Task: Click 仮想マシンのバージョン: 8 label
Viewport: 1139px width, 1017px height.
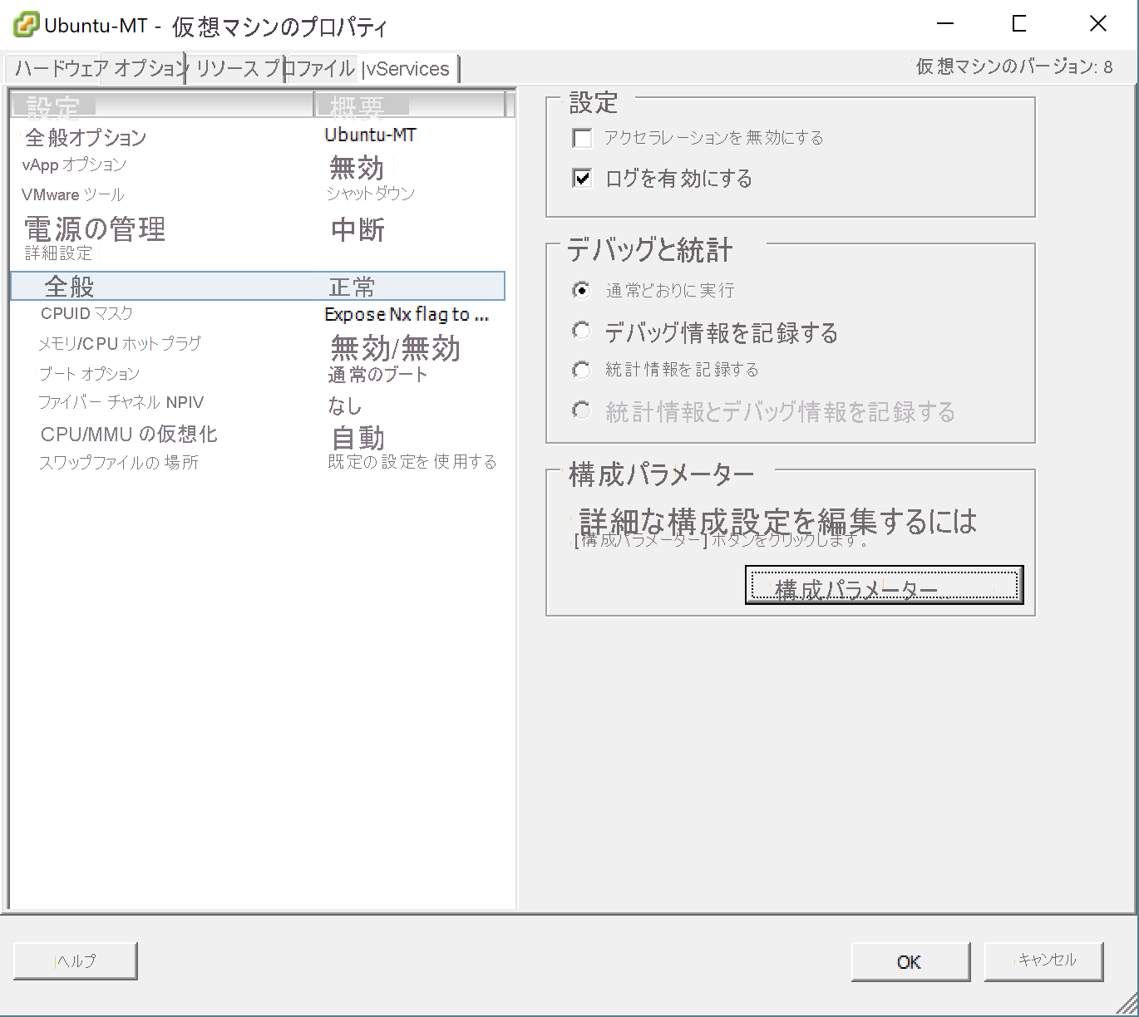Action: [x=1014, y=67]
